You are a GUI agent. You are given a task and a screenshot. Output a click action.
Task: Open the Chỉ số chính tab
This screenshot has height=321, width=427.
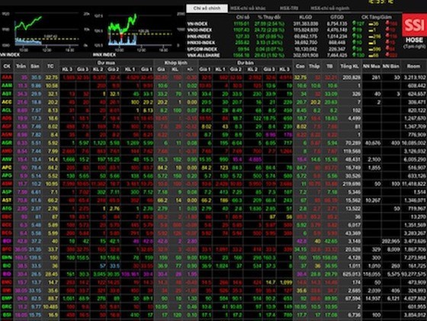click(207, 8)
